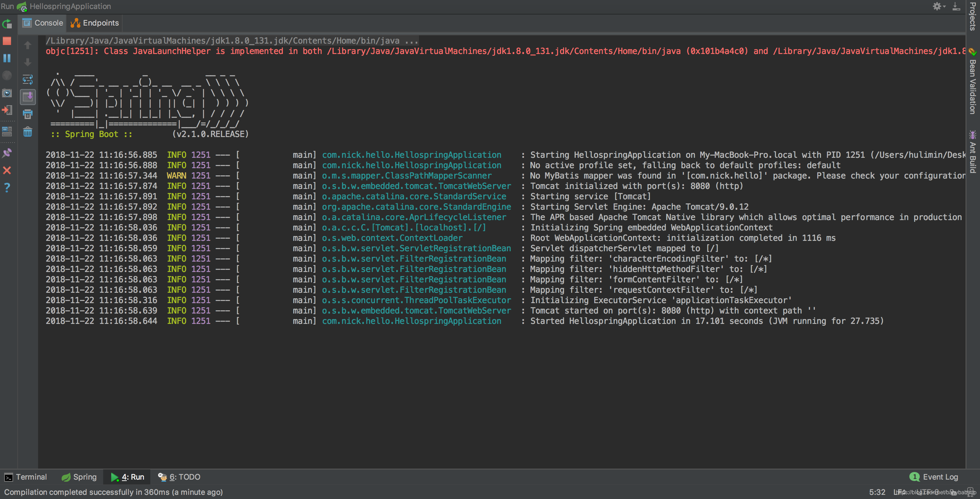Screen dimensions: 980x499
Task: Click the Spring tab at bottom
Action: pos(78,476)
